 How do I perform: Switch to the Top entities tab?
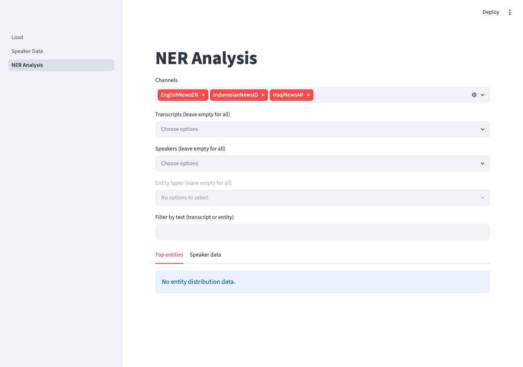point(169,255)
